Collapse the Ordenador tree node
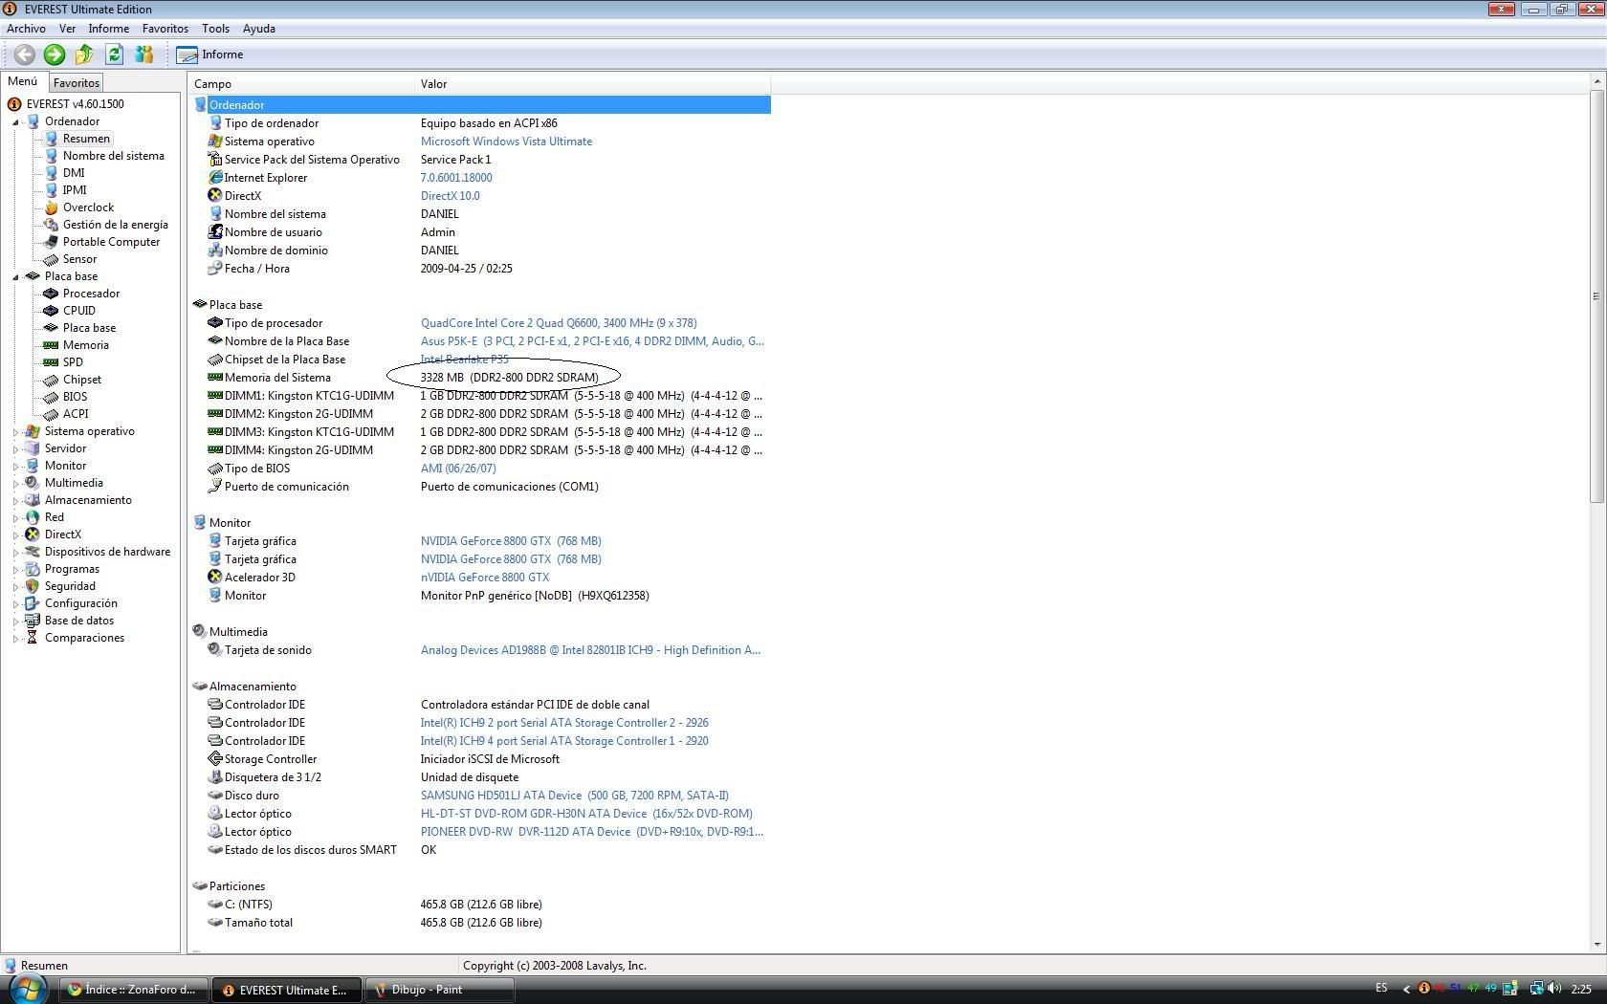 [x=15, y=121]
